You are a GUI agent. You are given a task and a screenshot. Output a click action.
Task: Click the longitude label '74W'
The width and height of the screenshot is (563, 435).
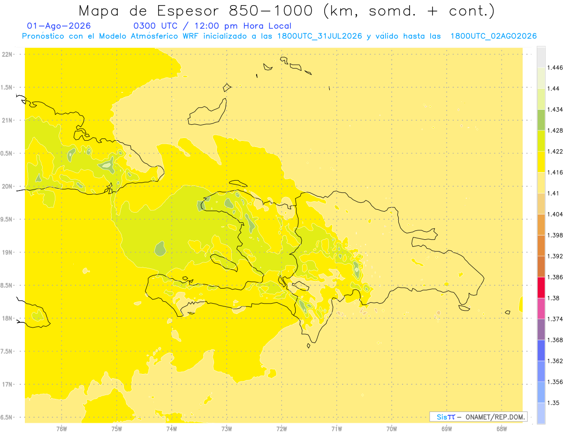172,429
